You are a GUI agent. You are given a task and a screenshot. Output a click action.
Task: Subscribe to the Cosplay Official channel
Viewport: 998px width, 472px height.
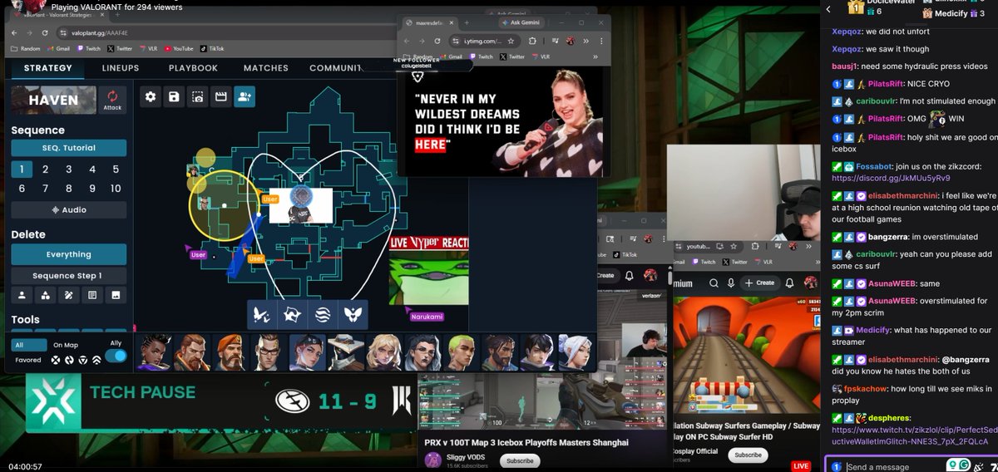(748, 455)
